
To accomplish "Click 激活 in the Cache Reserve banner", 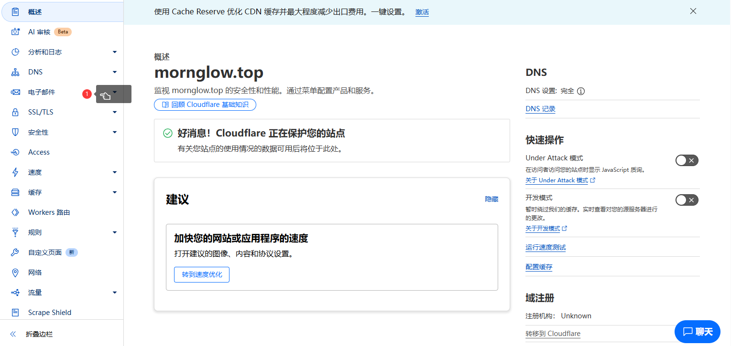I will [422, 12].
